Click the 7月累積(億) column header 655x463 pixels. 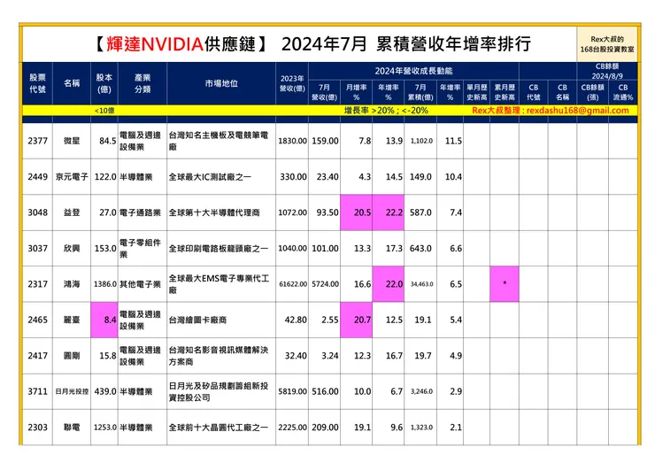tap(420, 92)
